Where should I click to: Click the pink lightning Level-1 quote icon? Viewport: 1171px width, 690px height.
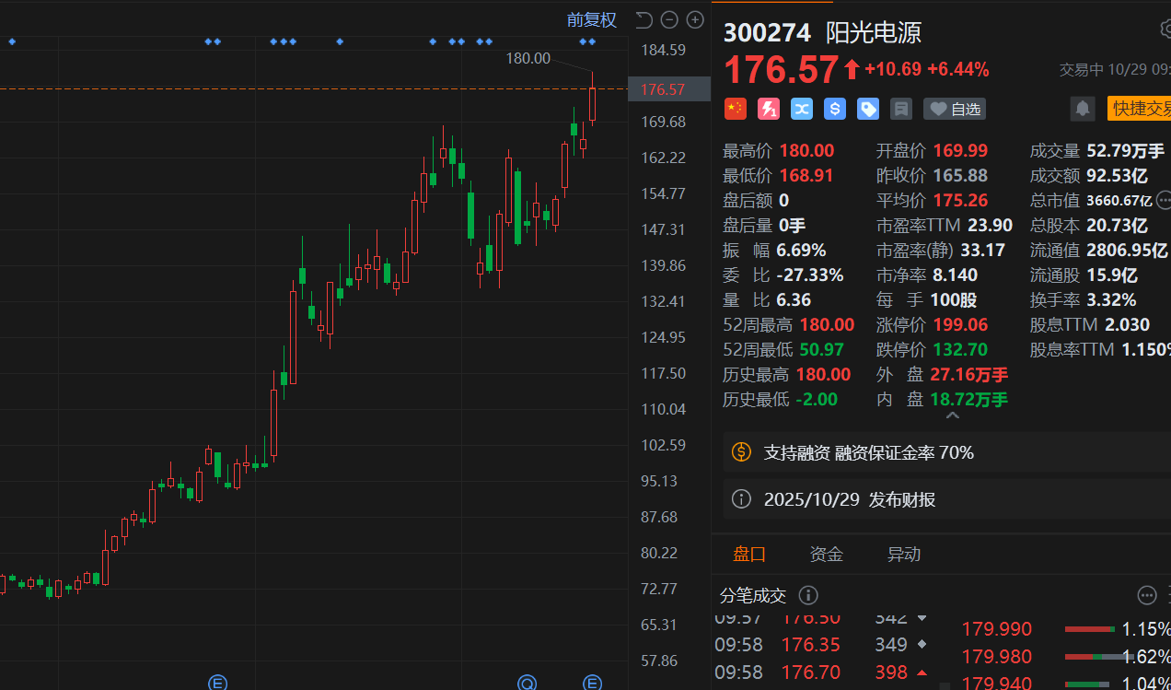tap(768, 109)
